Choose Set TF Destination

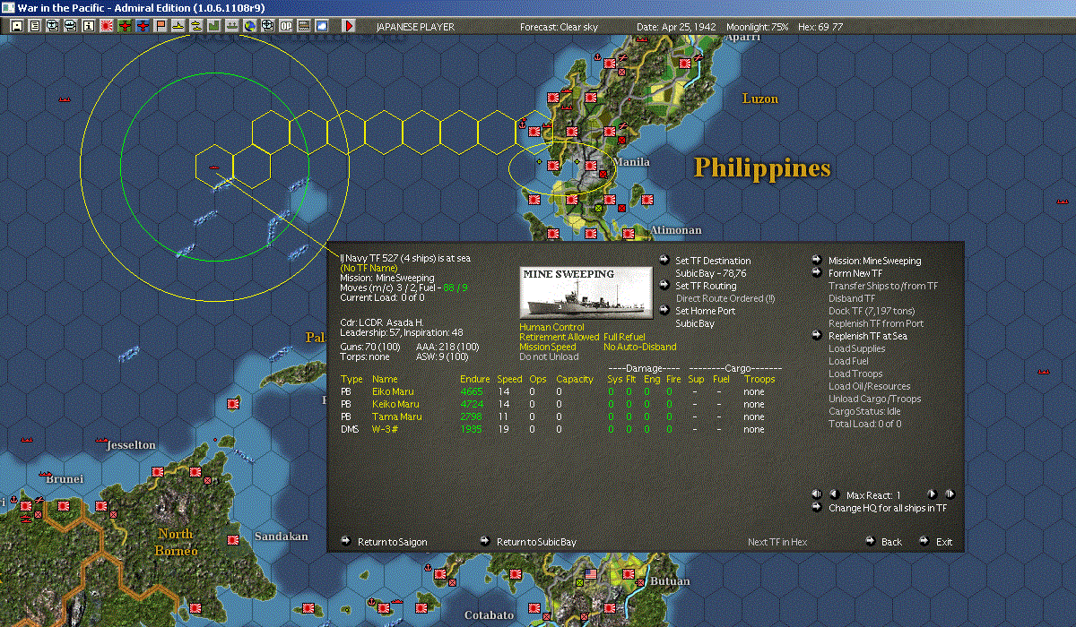click(713, 261)
